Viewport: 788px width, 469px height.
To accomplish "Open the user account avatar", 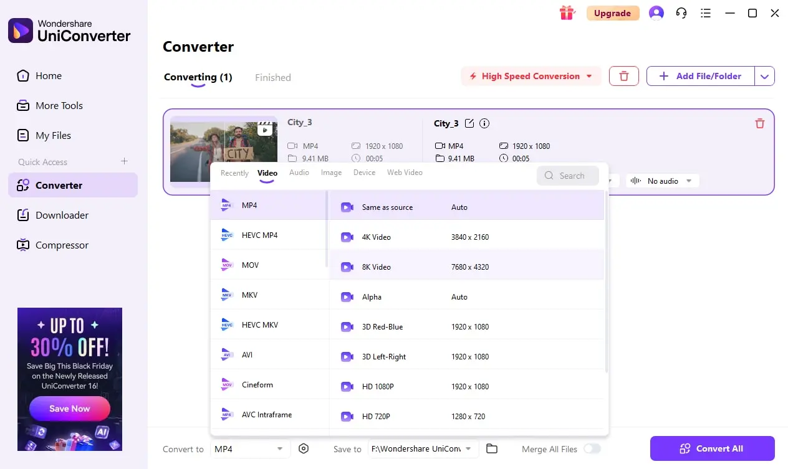I will [x=656, y=13].
